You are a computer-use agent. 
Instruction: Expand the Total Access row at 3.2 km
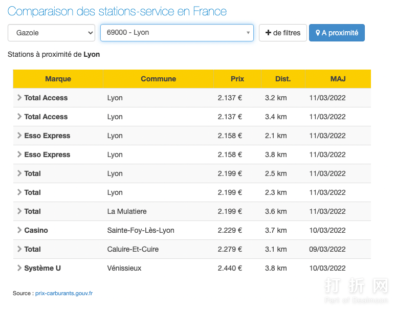pyautogui.click(x=19, y=98)
